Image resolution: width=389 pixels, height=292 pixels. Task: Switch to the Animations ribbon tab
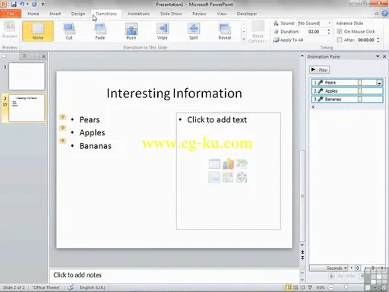pos(138,14)
